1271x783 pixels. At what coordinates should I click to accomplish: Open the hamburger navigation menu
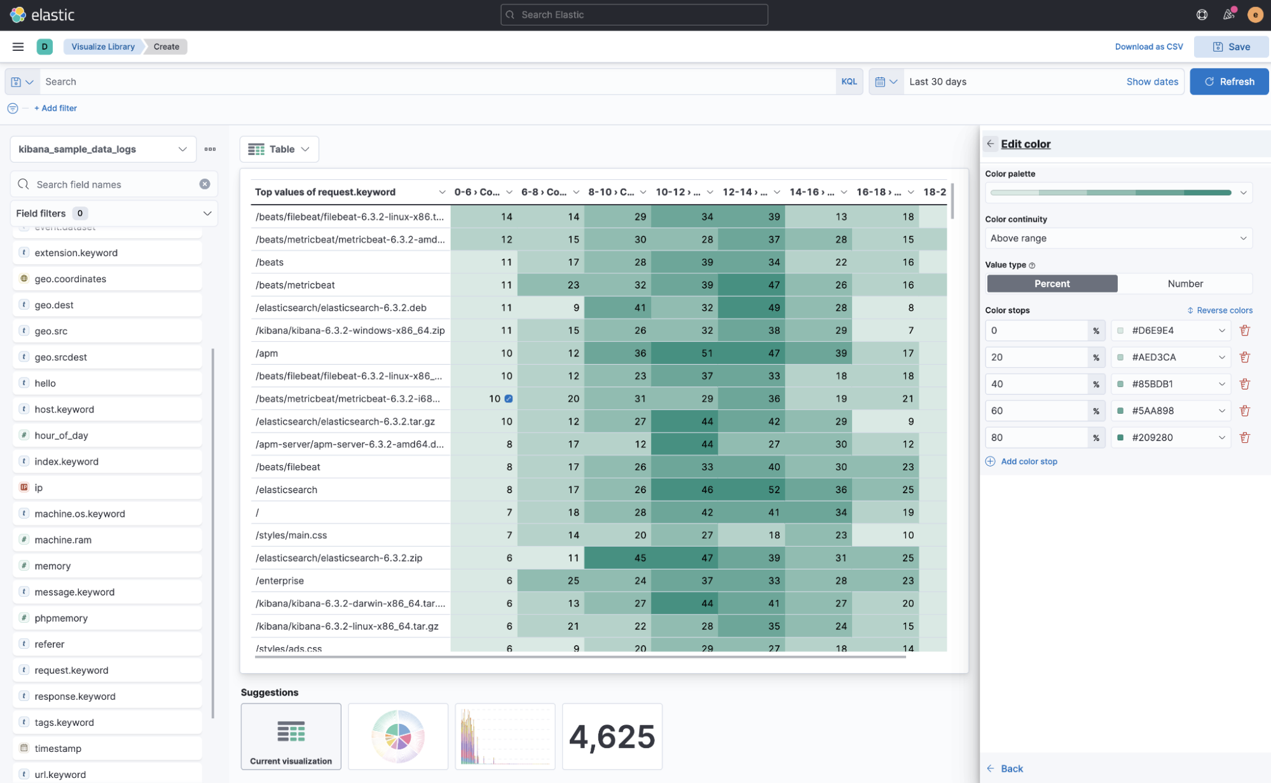pyautogui.click(x=18, y=46)
